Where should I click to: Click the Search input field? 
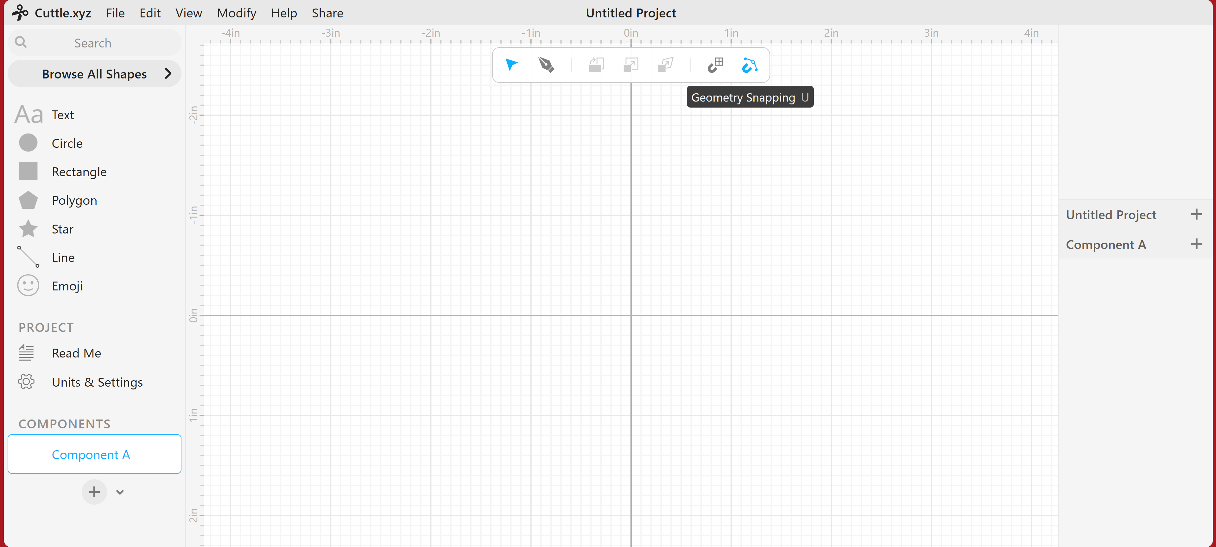tap(93, 43)
